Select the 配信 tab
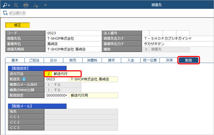The image size is (214, 135). click(x=189, y=60)
